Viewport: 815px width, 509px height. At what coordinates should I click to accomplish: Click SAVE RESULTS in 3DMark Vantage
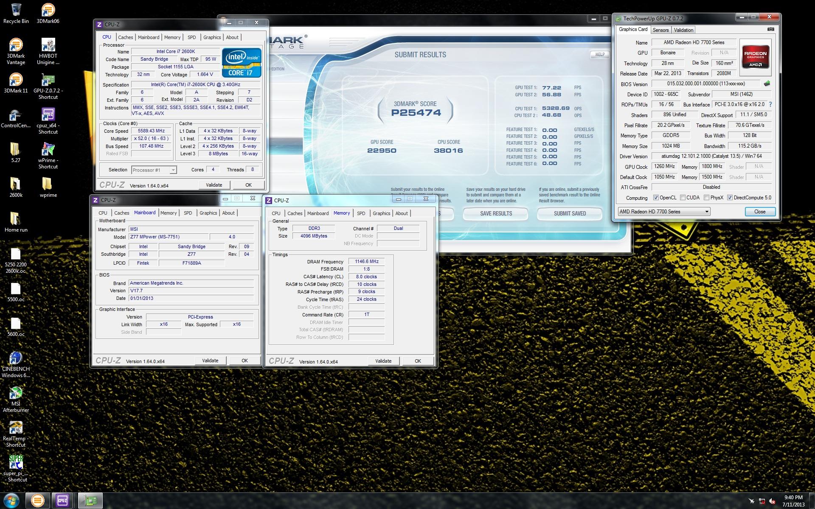[x=496, y=213]
